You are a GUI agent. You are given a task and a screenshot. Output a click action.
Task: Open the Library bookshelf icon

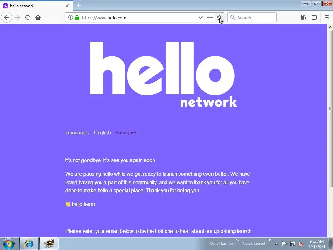coord(304,18)
